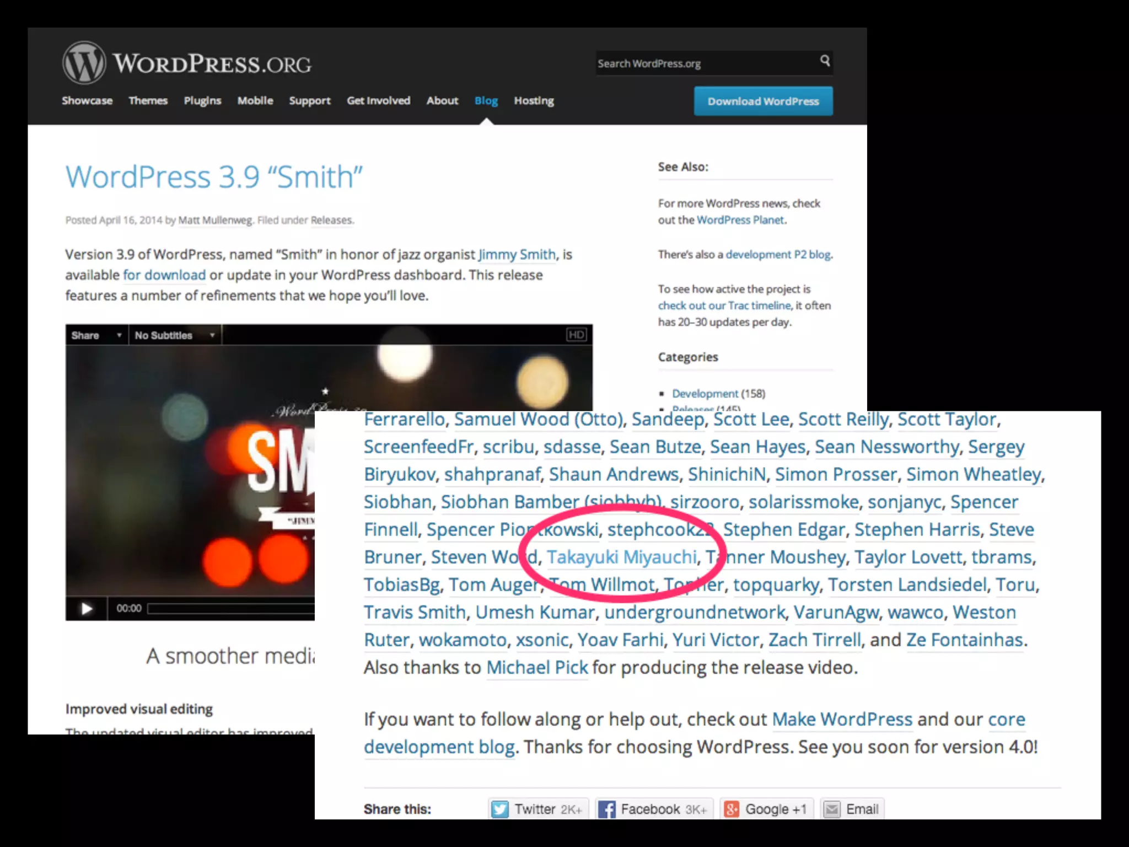
Task: Open the Showcase menu item
Action: coord(87,100)
